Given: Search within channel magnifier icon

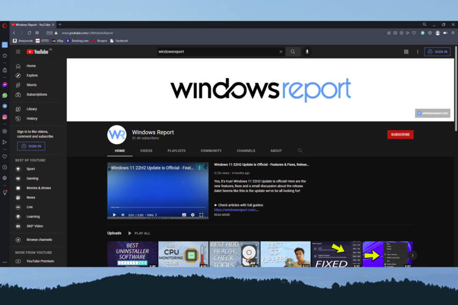Looking at the screenshot, I should coord(300,151).
